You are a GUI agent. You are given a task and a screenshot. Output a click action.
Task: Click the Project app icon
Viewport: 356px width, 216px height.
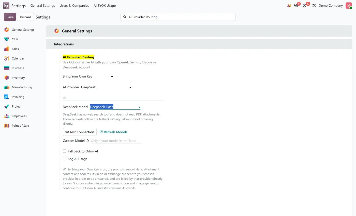tap(7, 107)
